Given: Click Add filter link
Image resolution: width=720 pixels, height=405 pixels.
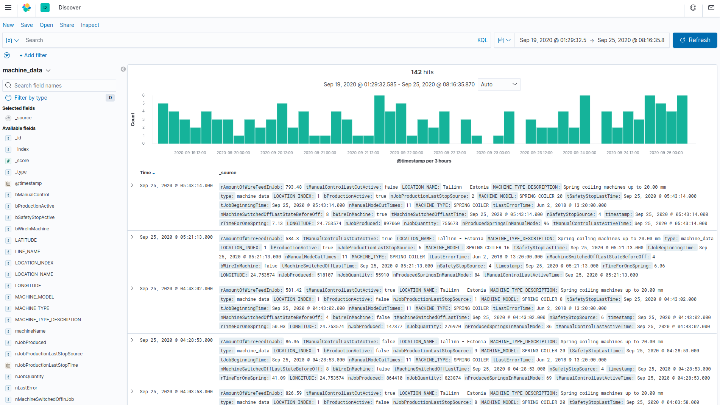Looking at the screenshot, I should coord(33,55).
